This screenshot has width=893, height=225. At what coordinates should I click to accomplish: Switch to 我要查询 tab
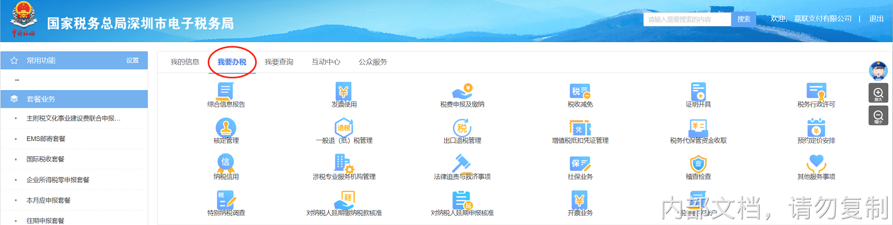[x=279, y=62]
